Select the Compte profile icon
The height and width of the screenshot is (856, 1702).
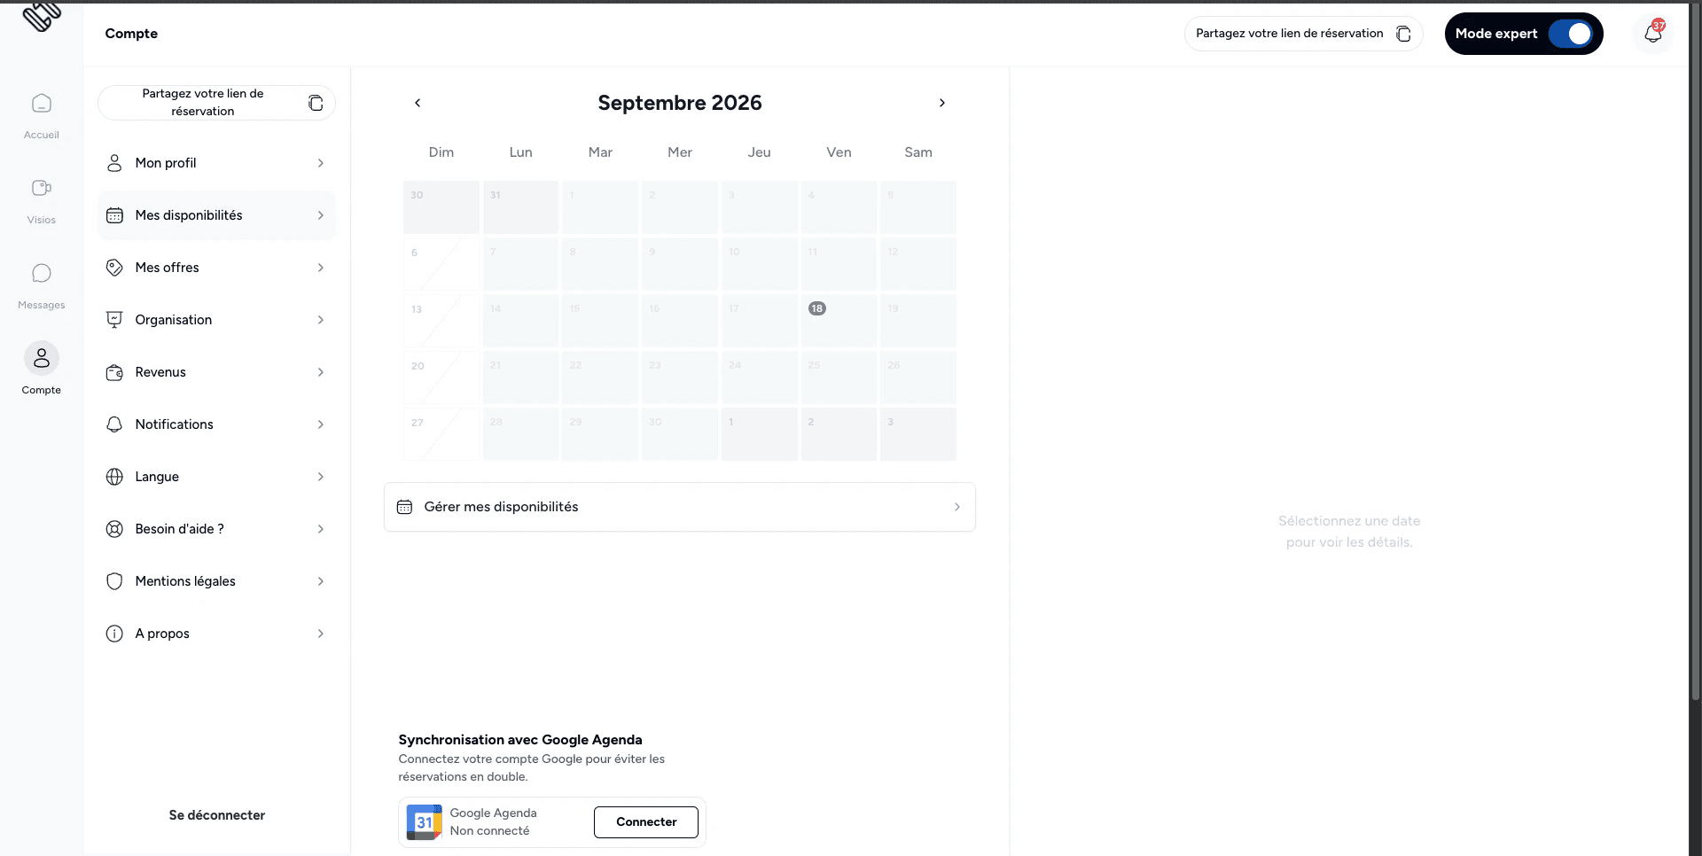tap(42, 358)
